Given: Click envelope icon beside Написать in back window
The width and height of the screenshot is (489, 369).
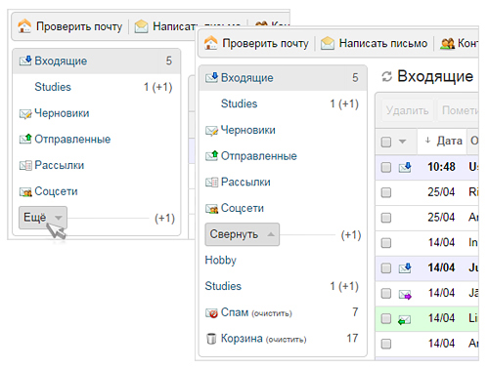Looking at the screenshot, I should point(141,26).
